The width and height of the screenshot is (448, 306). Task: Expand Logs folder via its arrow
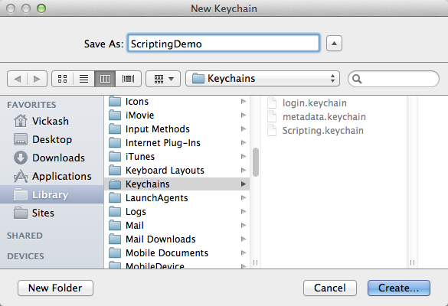(244, 211)
